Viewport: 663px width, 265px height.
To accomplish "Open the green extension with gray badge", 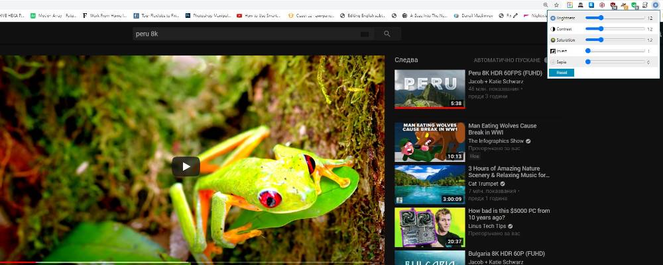I will [x=634, y=5].
